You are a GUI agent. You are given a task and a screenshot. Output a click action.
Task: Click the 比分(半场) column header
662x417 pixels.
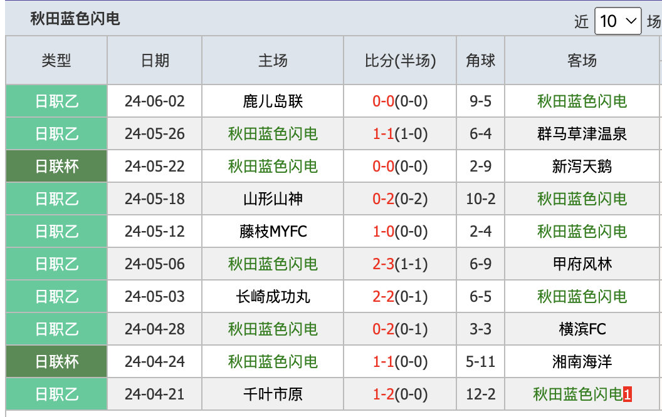click(x=400, y=60)
